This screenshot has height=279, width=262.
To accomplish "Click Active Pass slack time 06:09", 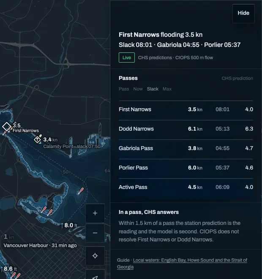I will click(x=222, y=187).
